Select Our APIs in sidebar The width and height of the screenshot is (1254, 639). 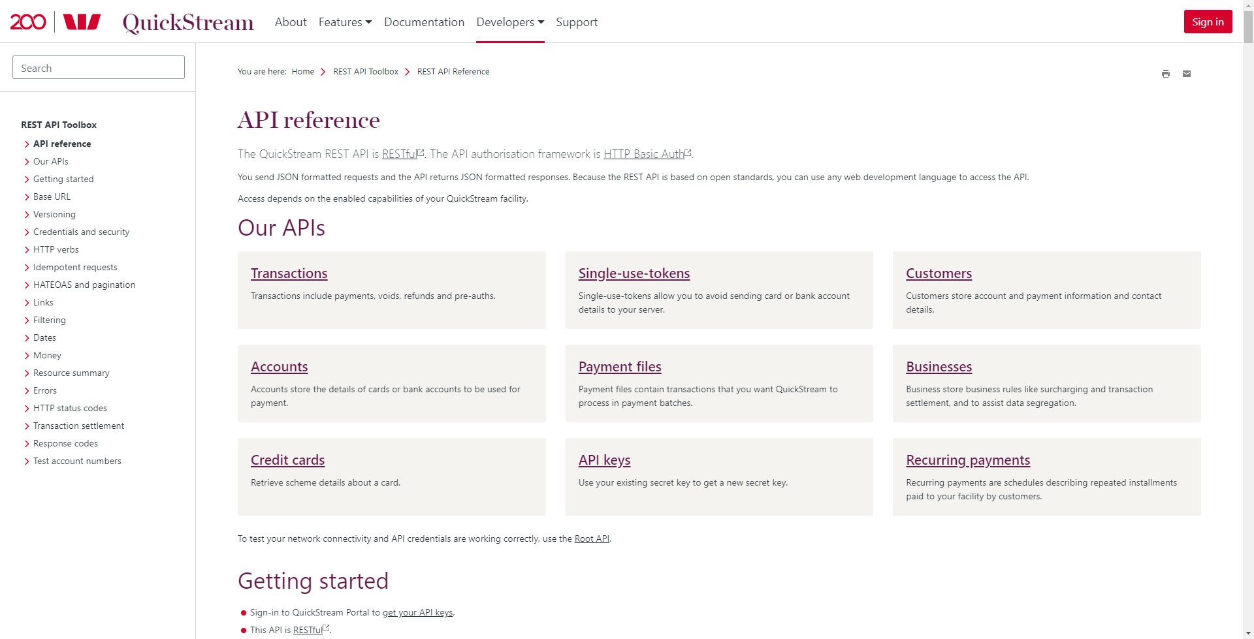tap(51, 161)
